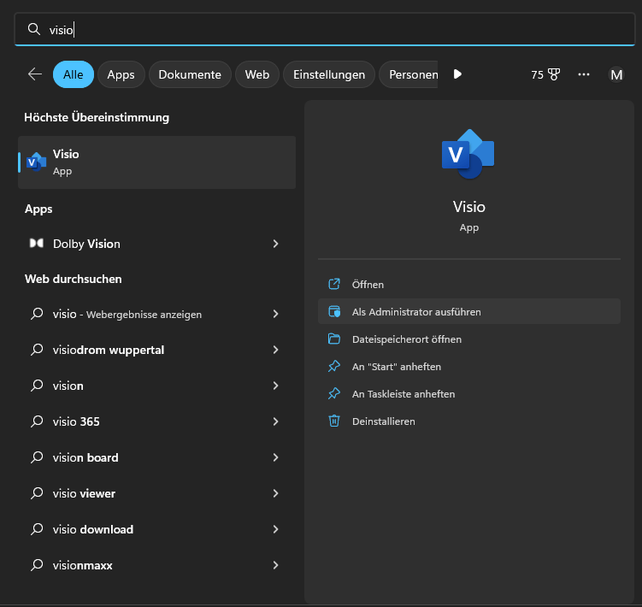Click Öffnen to launch Visio

368,285
